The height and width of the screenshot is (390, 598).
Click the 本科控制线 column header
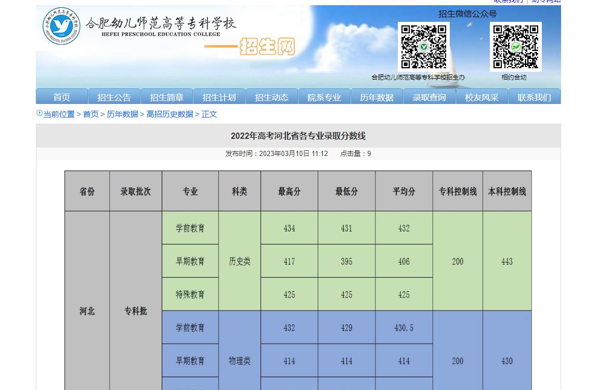(x=507, y=191)
